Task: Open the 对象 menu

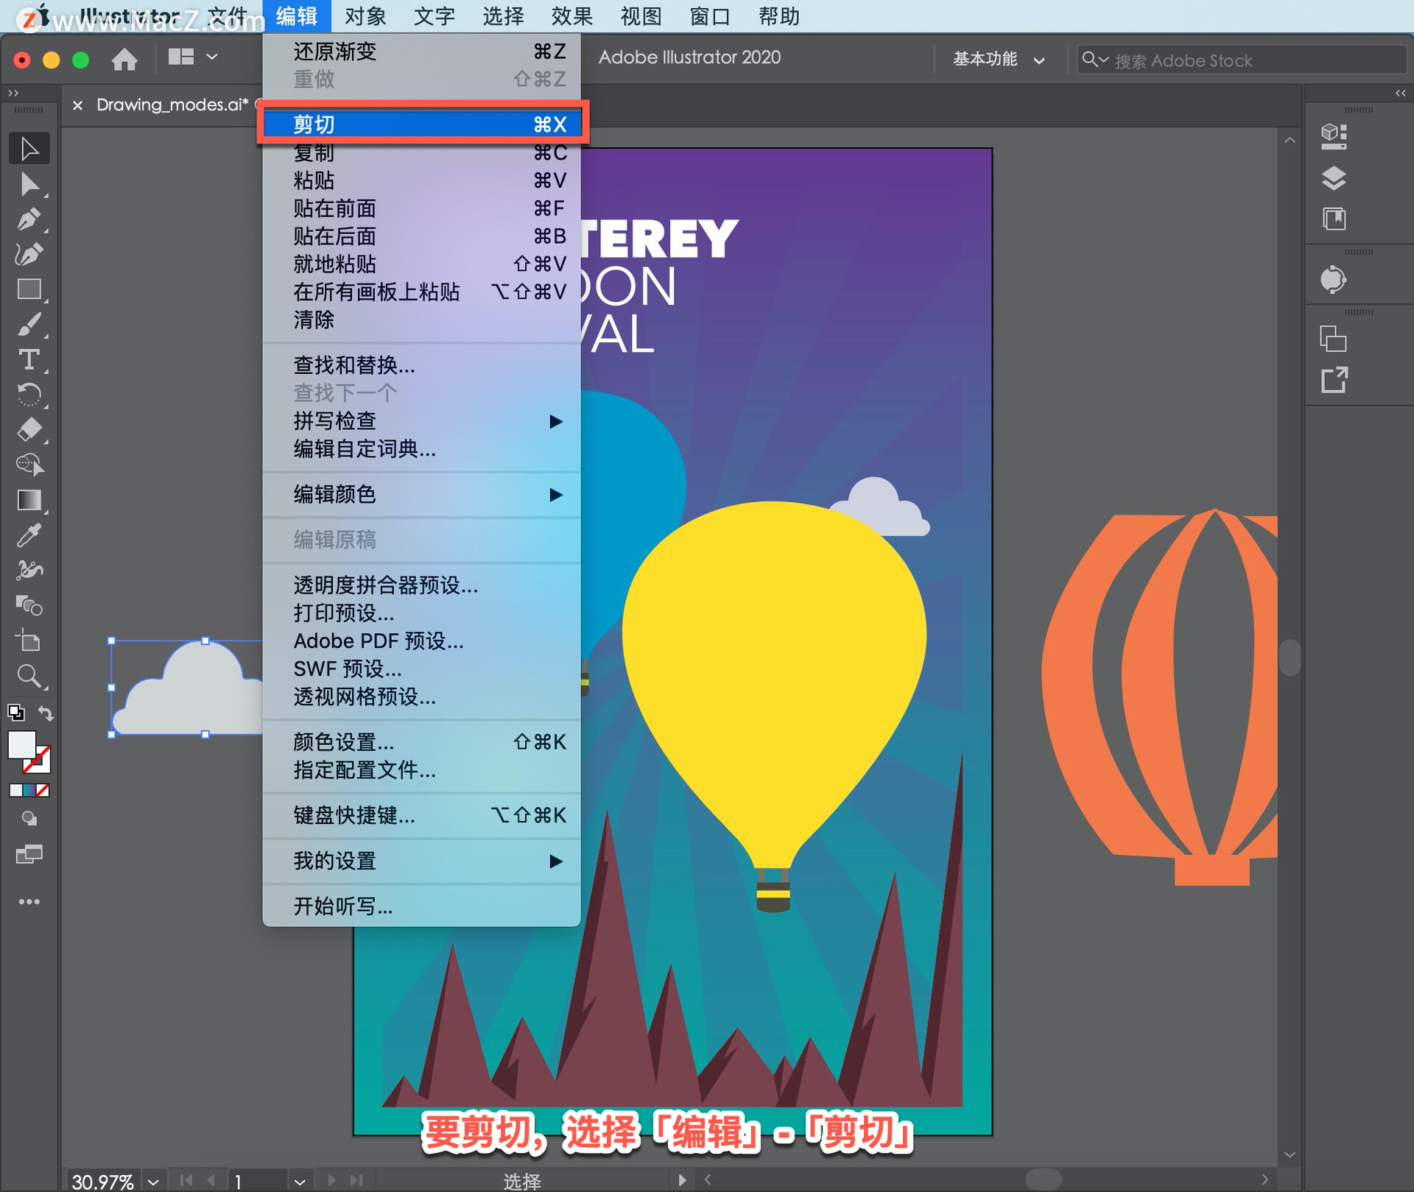Action: click(x=365, y=15)
